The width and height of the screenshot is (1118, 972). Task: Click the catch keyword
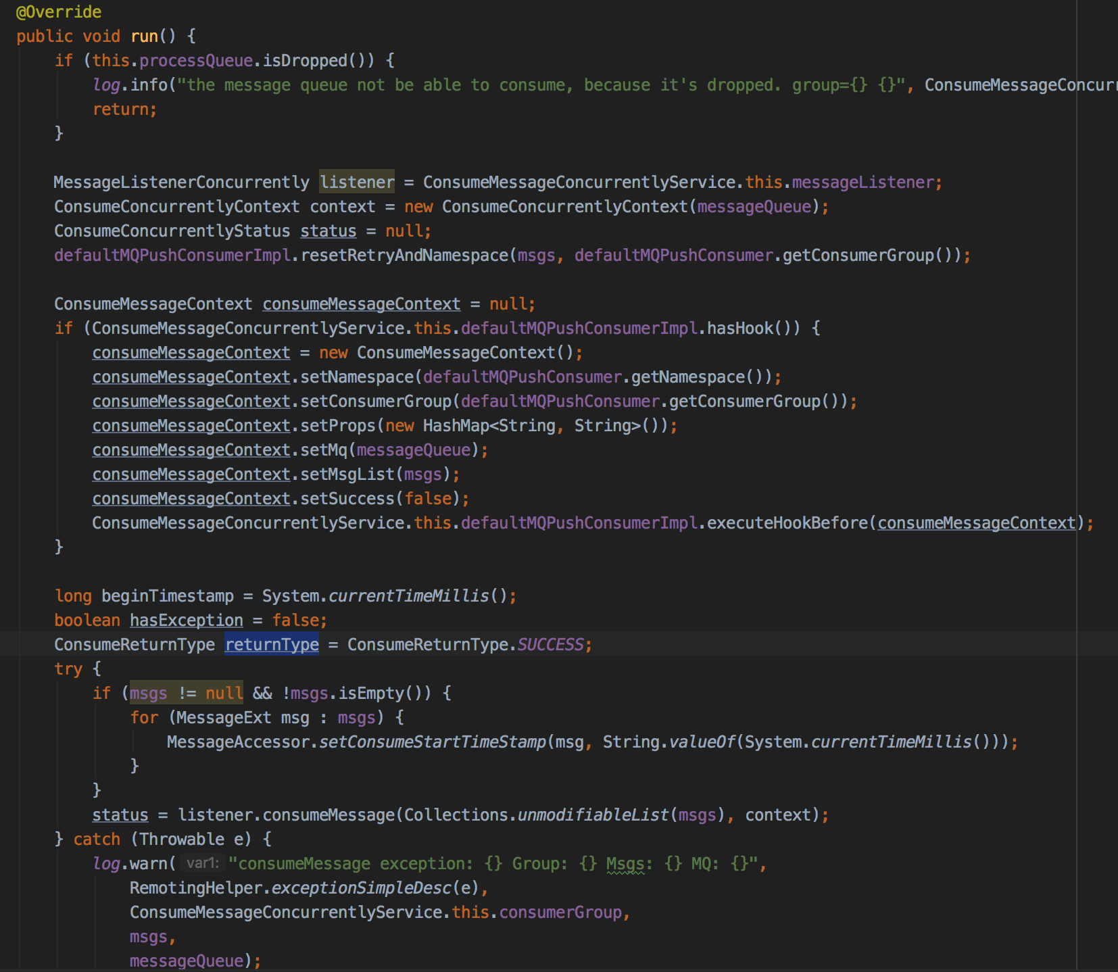coord(97,840)
